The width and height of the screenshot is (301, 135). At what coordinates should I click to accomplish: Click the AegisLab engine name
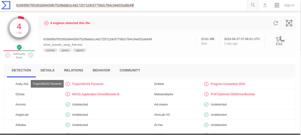[22, 115]
